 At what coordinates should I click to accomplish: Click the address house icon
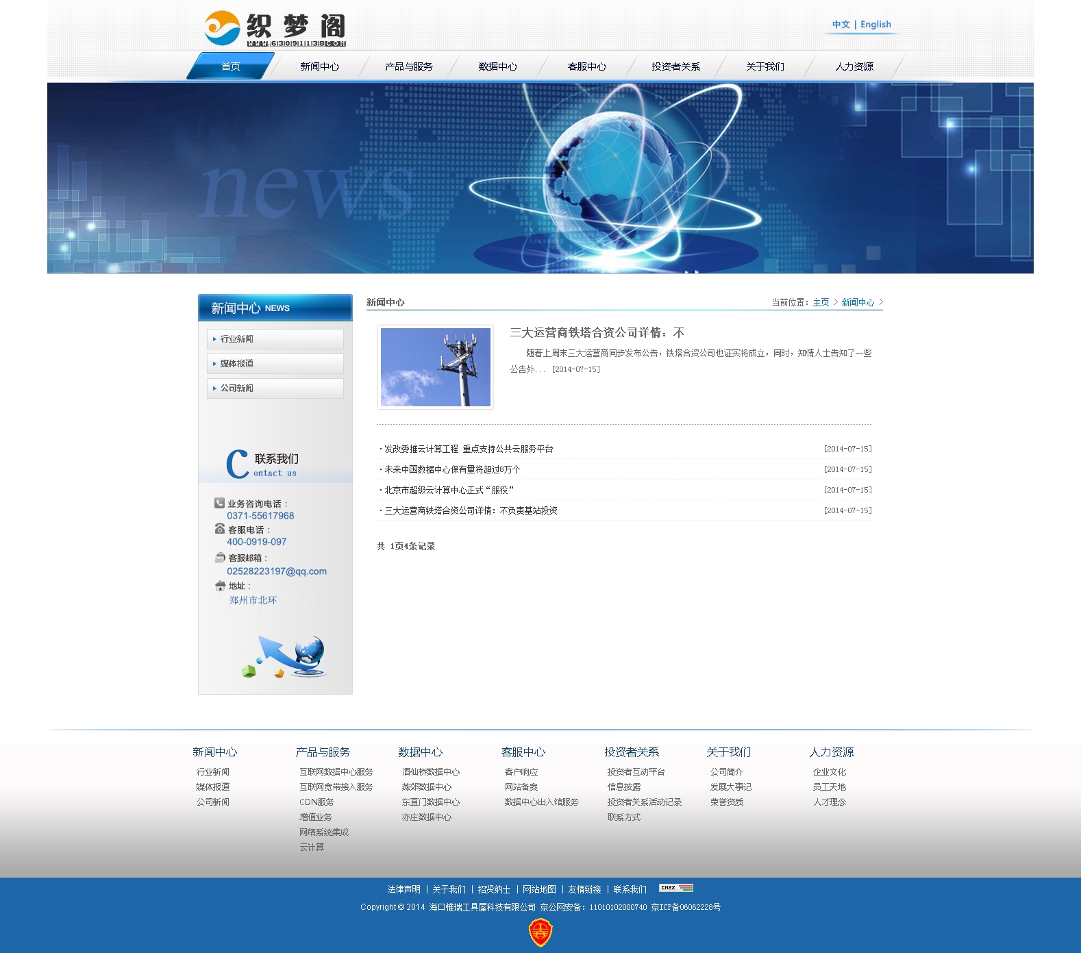220,586
